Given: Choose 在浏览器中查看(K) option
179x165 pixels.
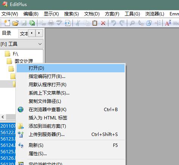Looking at the screenshot, I should (71, 110).
